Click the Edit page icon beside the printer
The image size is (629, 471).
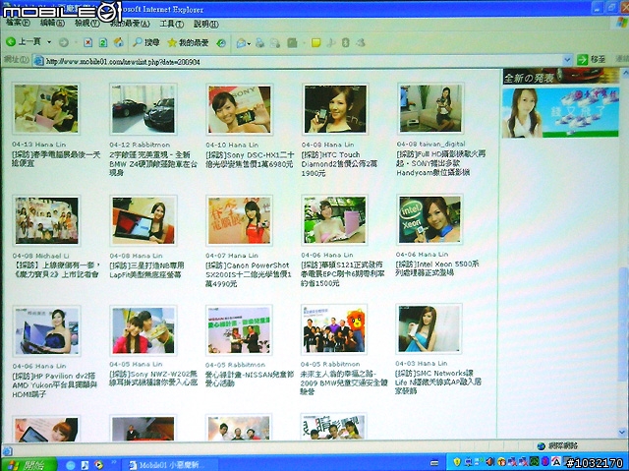point(275,42)
